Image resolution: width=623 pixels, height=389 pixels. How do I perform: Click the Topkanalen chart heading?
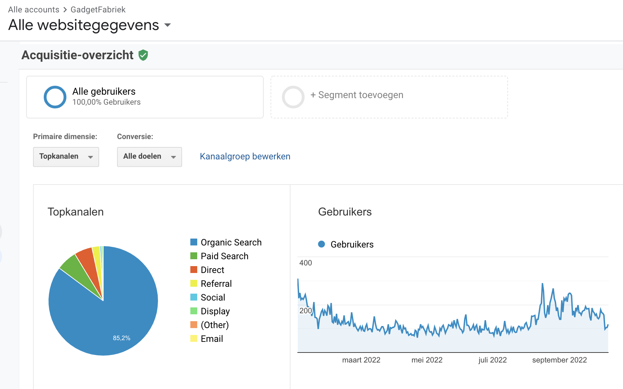click(x=76, y=212)
